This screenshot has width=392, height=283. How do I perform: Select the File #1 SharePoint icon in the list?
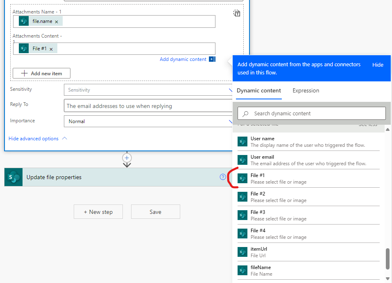pyautogui.click(x=242, y=177)
